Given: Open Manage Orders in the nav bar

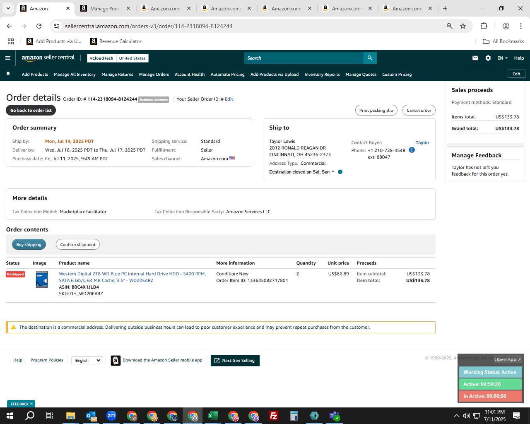Looking at the screenshot, I should (154, 75).
